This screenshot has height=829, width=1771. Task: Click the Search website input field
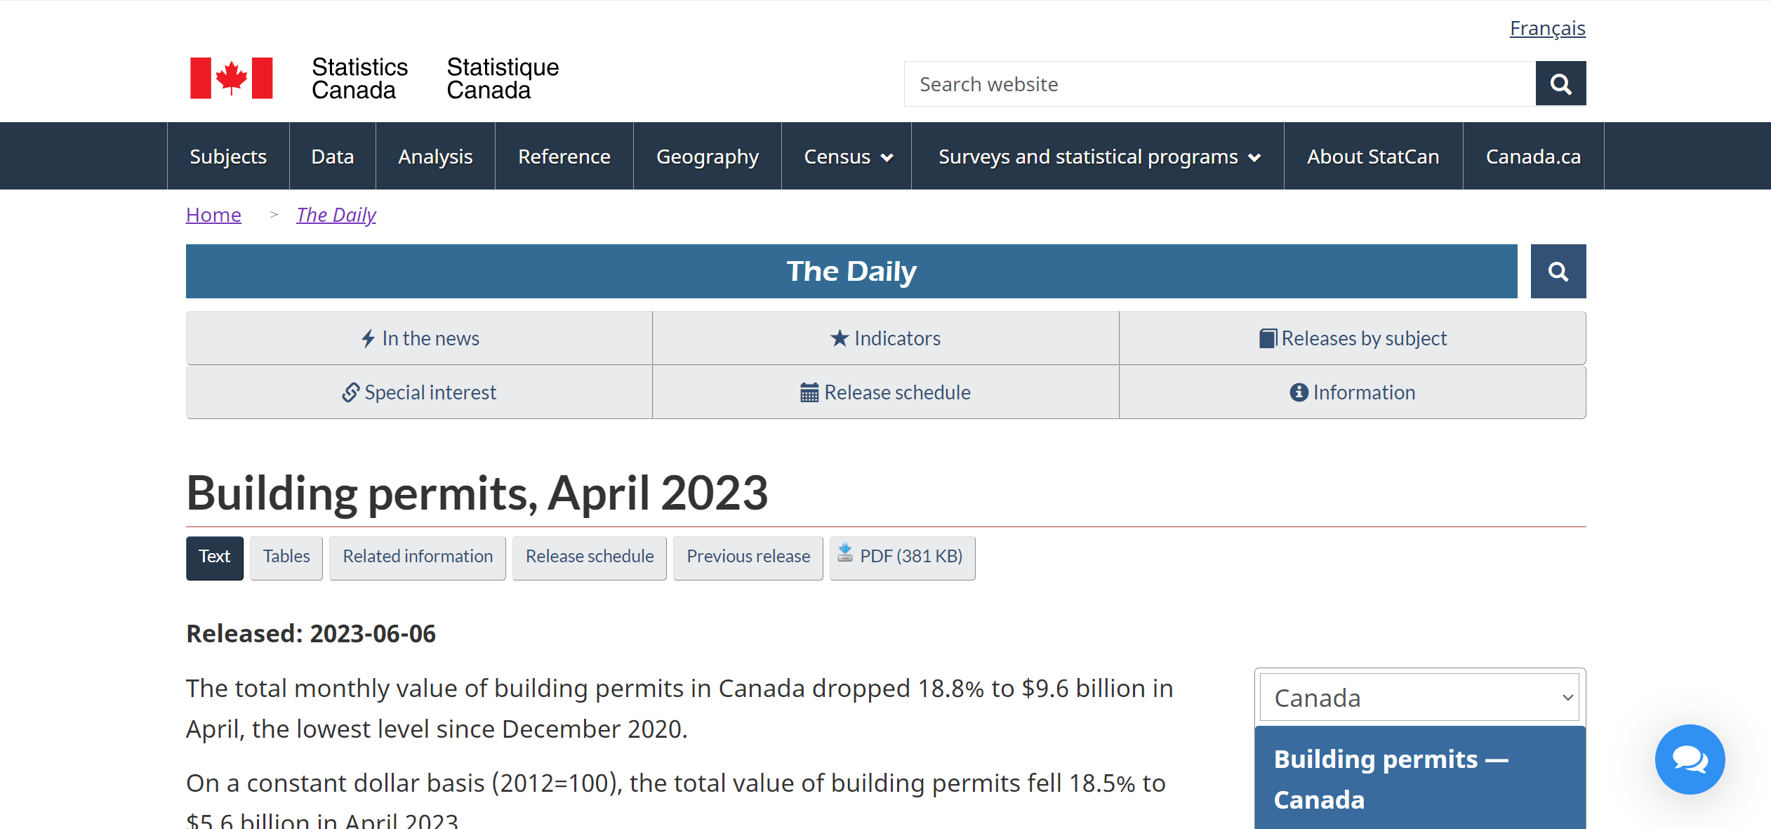[1220, 84]
